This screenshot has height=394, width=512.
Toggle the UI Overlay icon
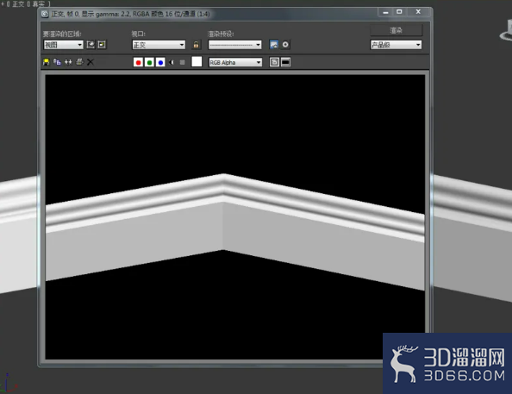coord(274,62)
